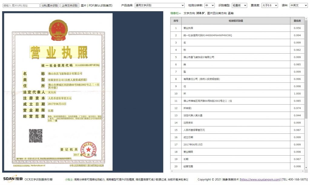Open the 语种 中英文 dropdown

pos(299,5)
